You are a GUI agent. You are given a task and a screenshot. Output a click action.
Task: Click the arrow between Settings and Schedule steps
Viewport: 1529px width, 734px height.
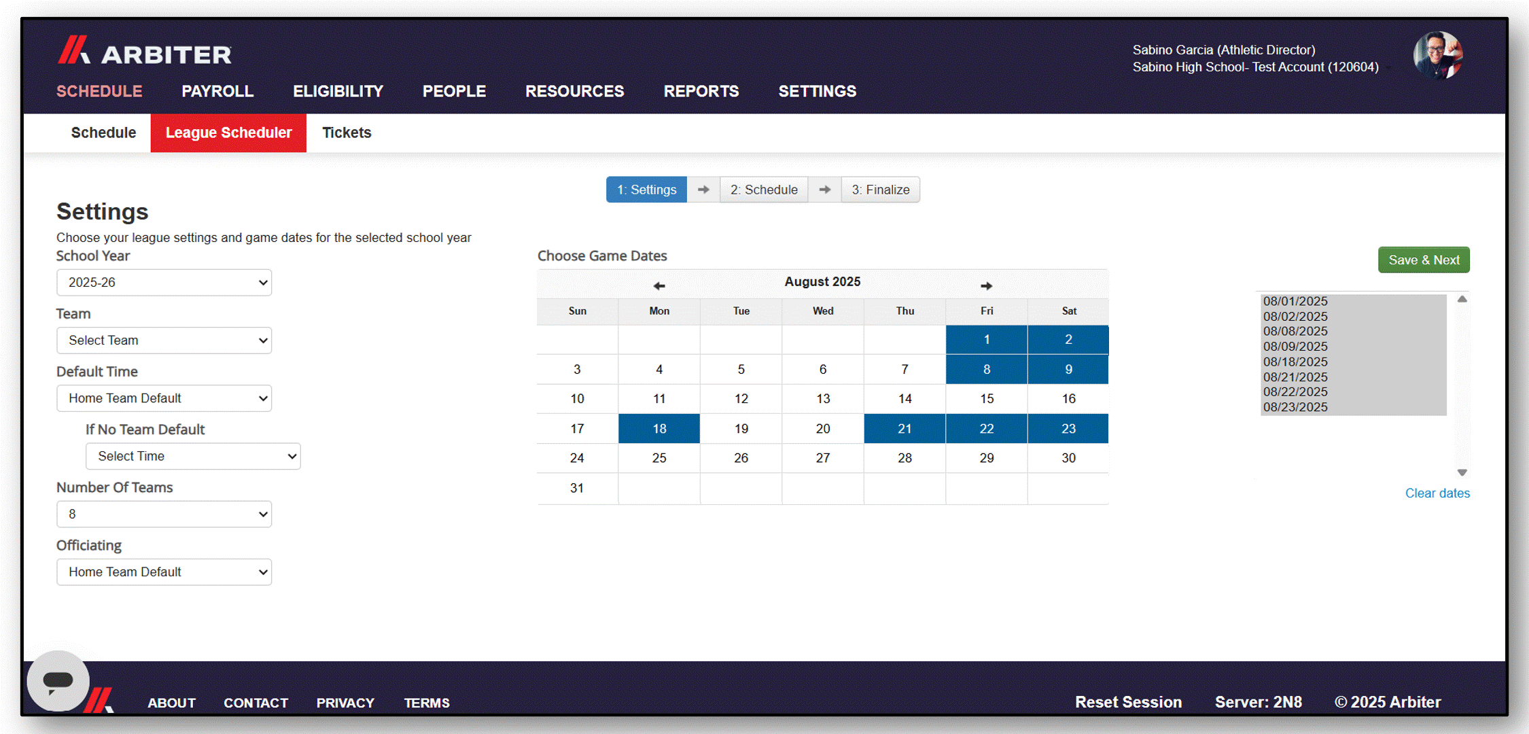703,190
